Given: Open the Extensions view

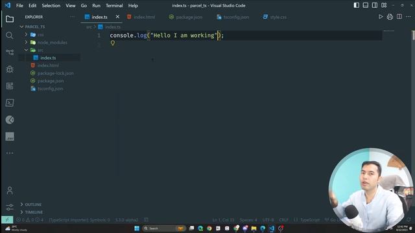Looking at the screenshot, I should click(10, 86).
